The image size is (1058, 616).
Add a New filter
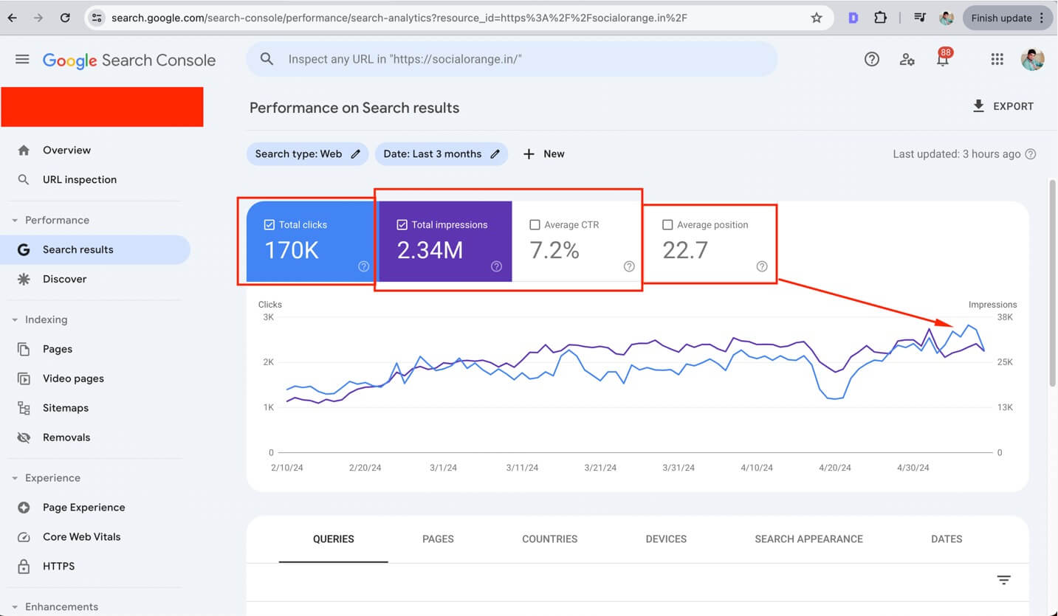coord(544,154)
